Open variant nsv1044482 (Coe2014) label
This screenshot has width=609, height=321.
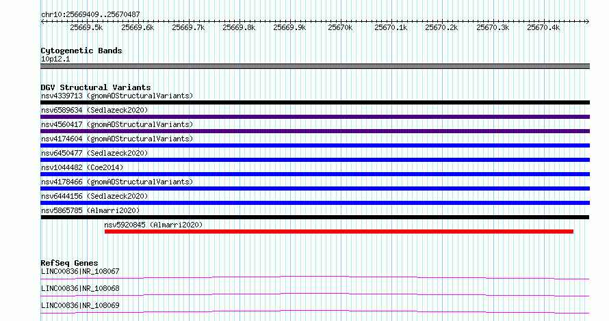tap(82, 167)
